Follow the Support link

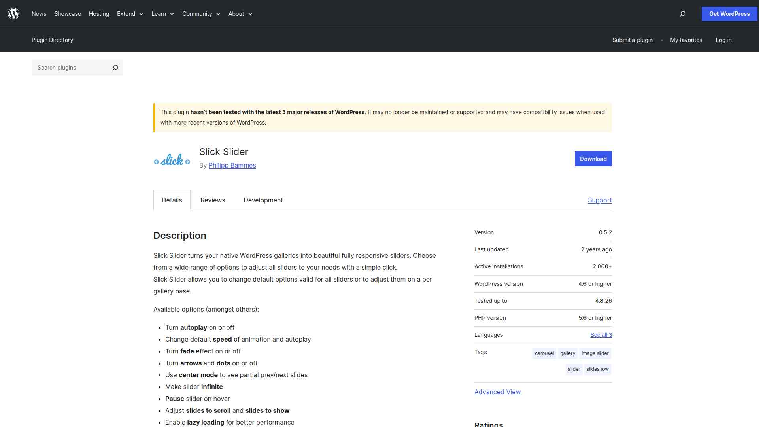(x=599, y=200)
